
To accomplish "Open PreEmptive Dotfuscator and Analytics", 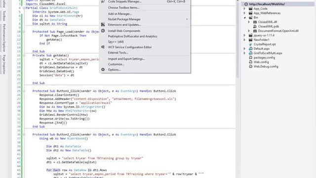I will pos(133,36).
